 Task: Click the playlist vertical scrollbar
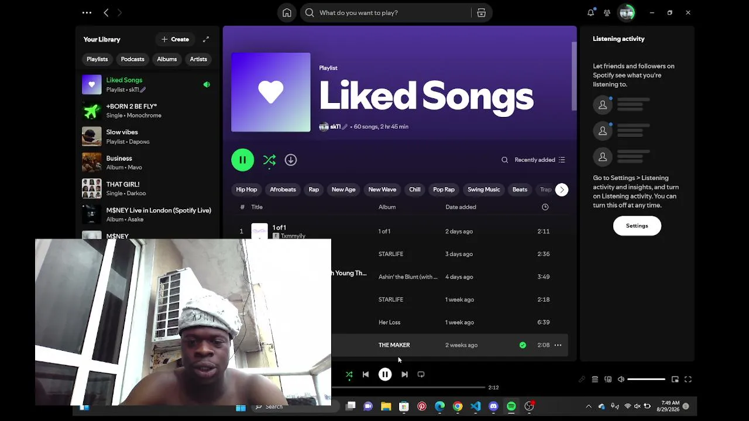[x=574, y=76]
